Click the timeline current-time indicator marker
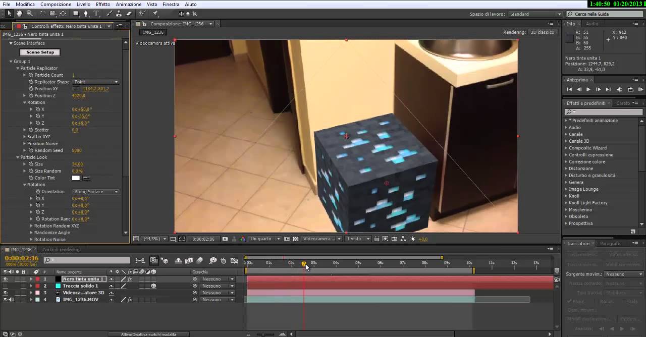Viewport: 646px width, 337px height. pyautogui.click(x=304, y=263)
